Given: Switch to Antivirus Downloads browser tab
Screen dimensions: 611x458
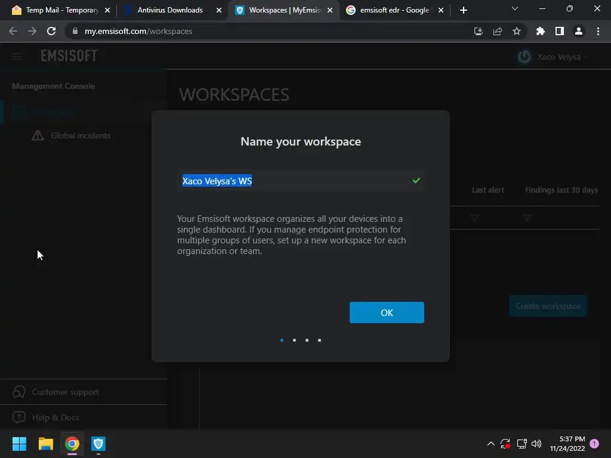Looking at the screenshot, I should [170, 10].
